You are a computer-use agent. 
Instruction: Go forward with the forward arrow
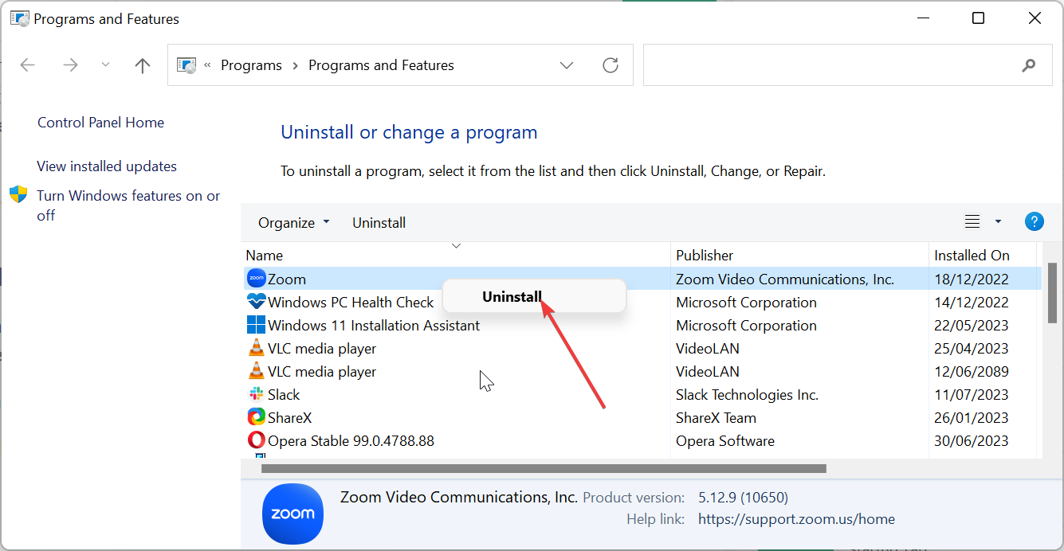70,65
